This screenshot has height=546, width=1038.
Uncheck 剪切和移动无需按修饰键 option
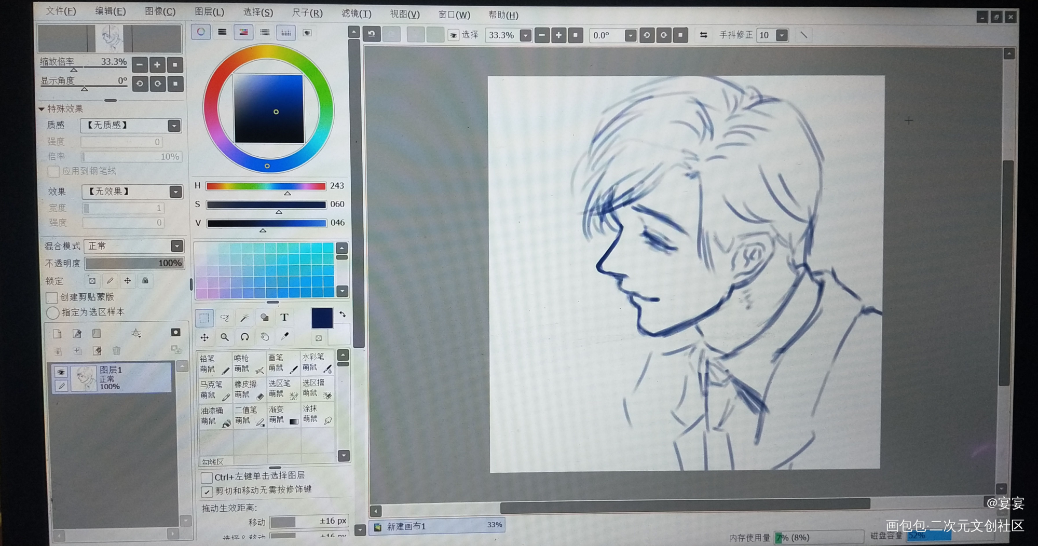tap(207, 491)
